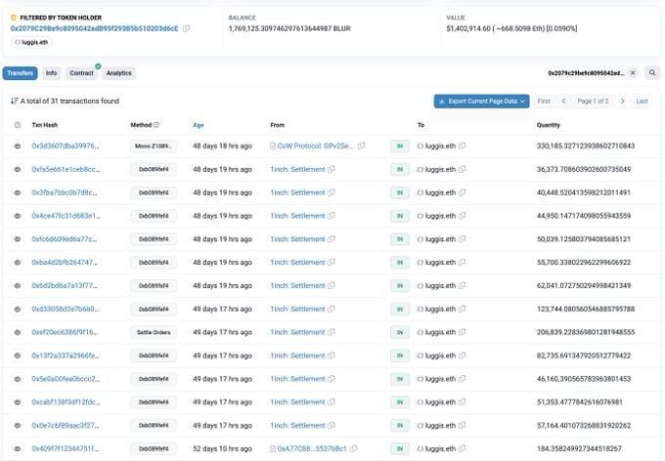This screenshot has width=665, height=461.
Task: Jump to the Last page of results
Action: tap(642, 101)
